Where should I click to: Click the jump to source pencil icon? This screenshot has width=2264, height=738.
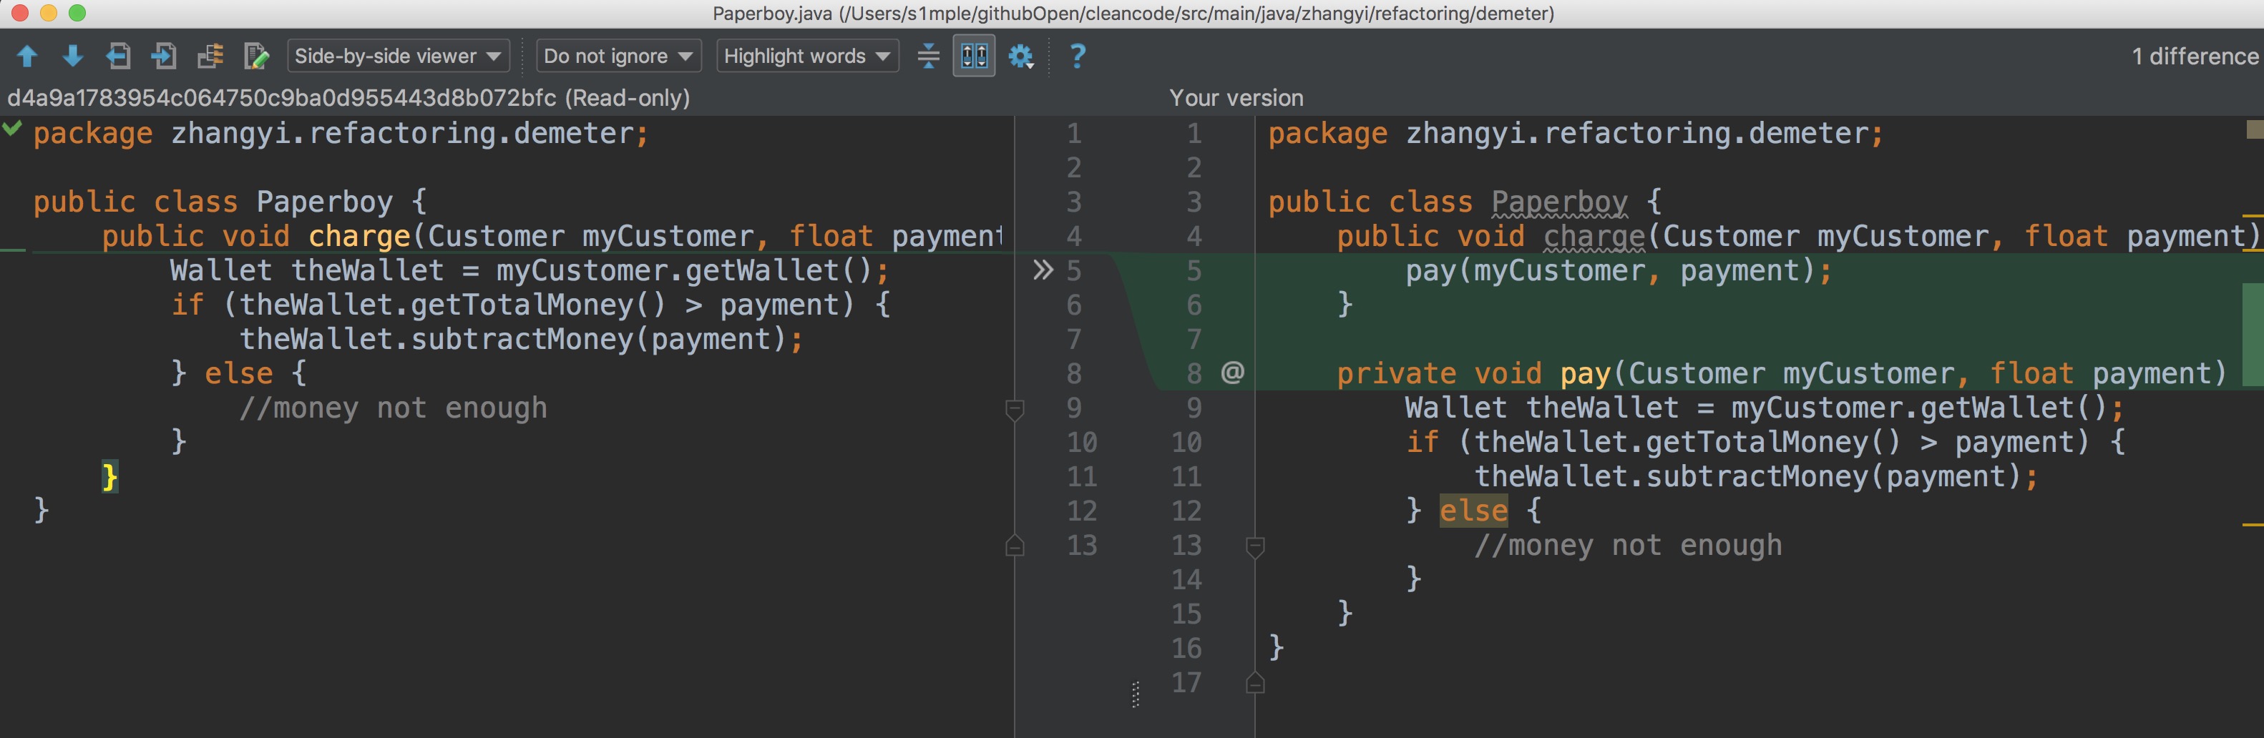(x=255, y=56)
